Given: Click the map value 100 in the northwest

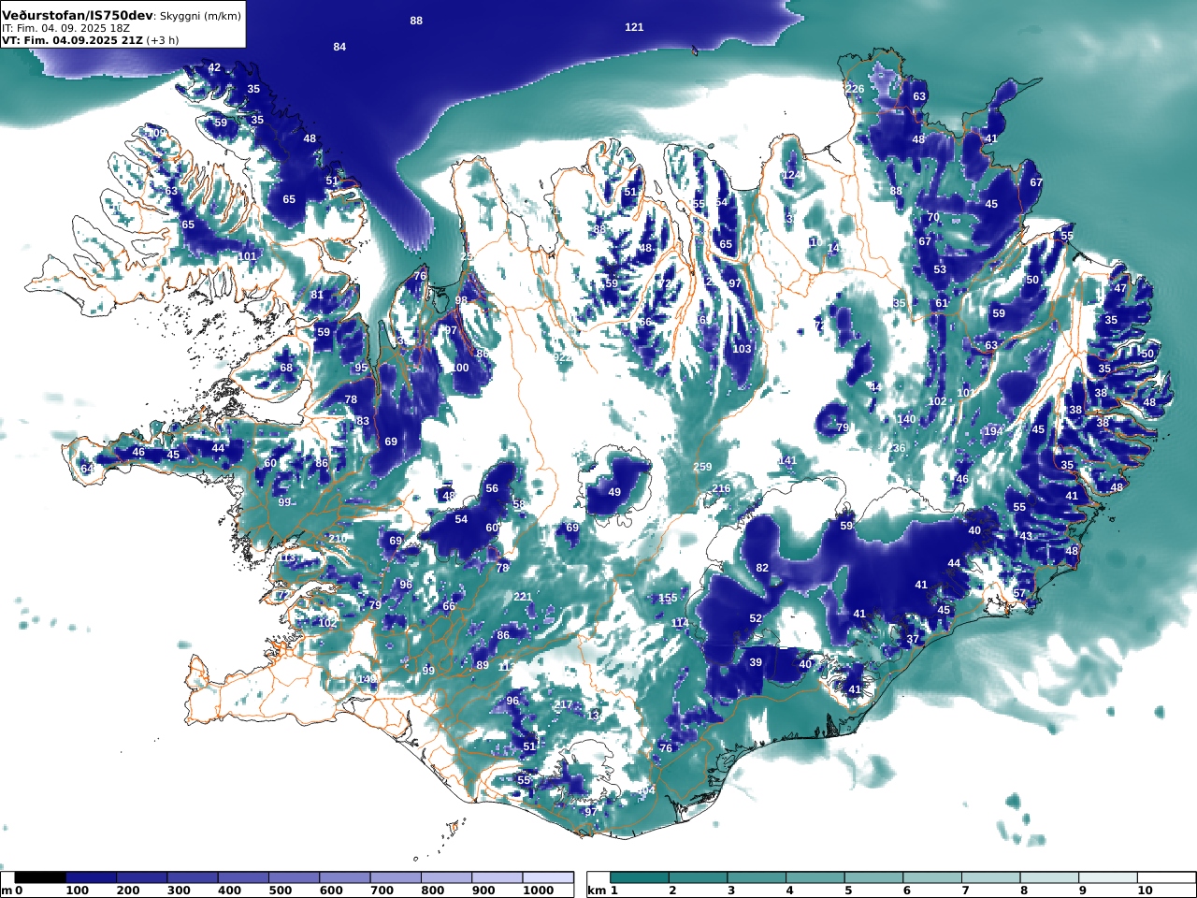Looking at the screenshot, I should click(x=459, y=368).
